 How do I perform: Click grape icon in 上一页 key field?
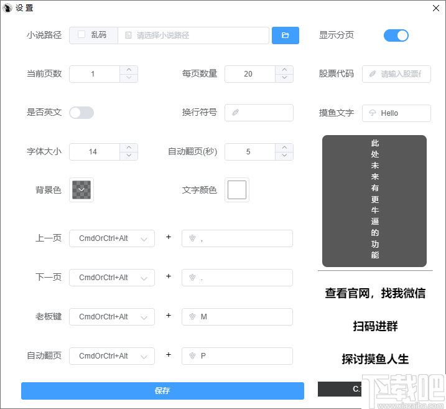[x=193, y=238]
